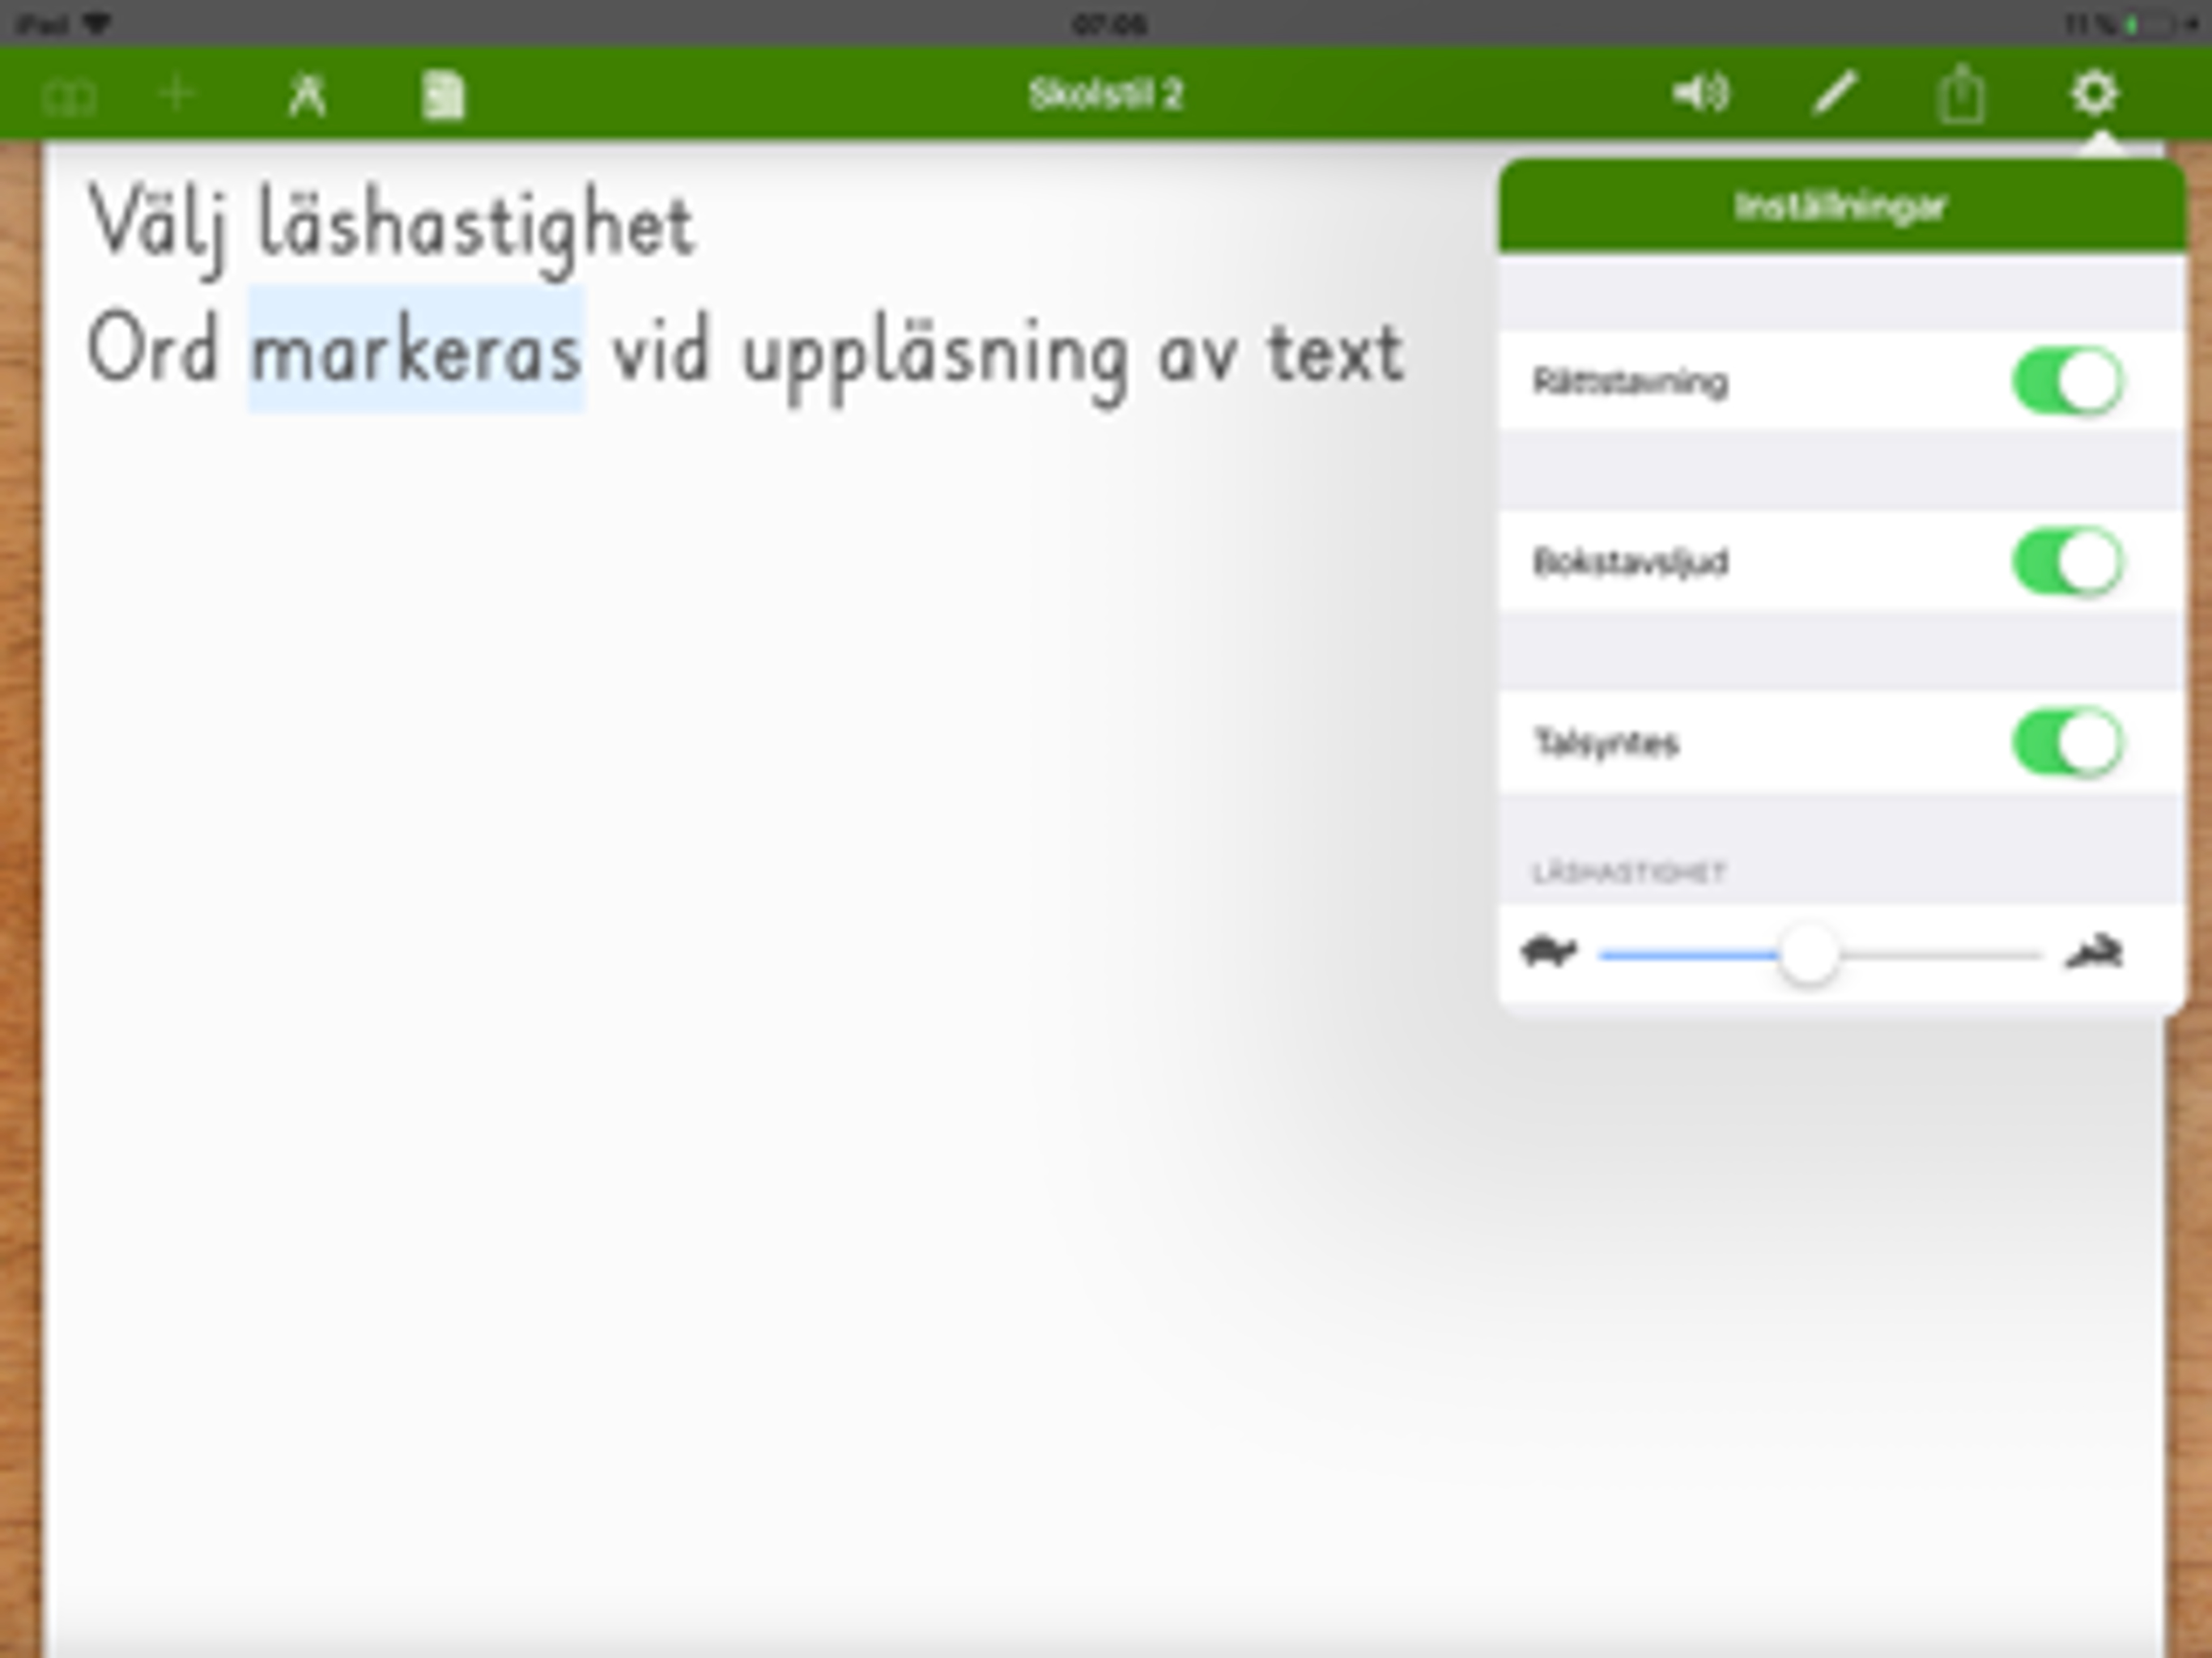Image resolution: width=2212 pixels, height=1658 pixels.
Task: Tap the Inställningar popover header
Action: [1840, 207]
